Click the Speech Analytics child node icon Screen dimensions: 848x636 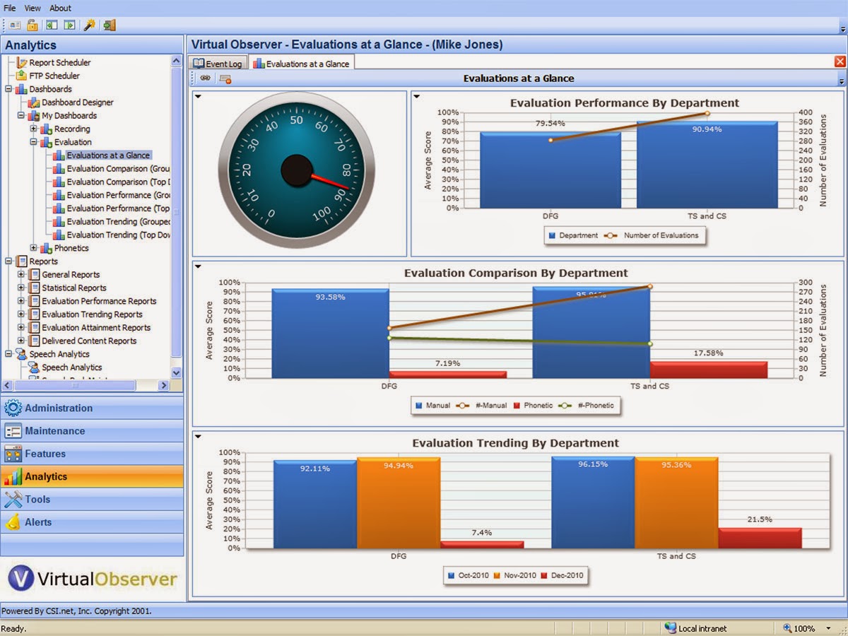click(34, 367)
